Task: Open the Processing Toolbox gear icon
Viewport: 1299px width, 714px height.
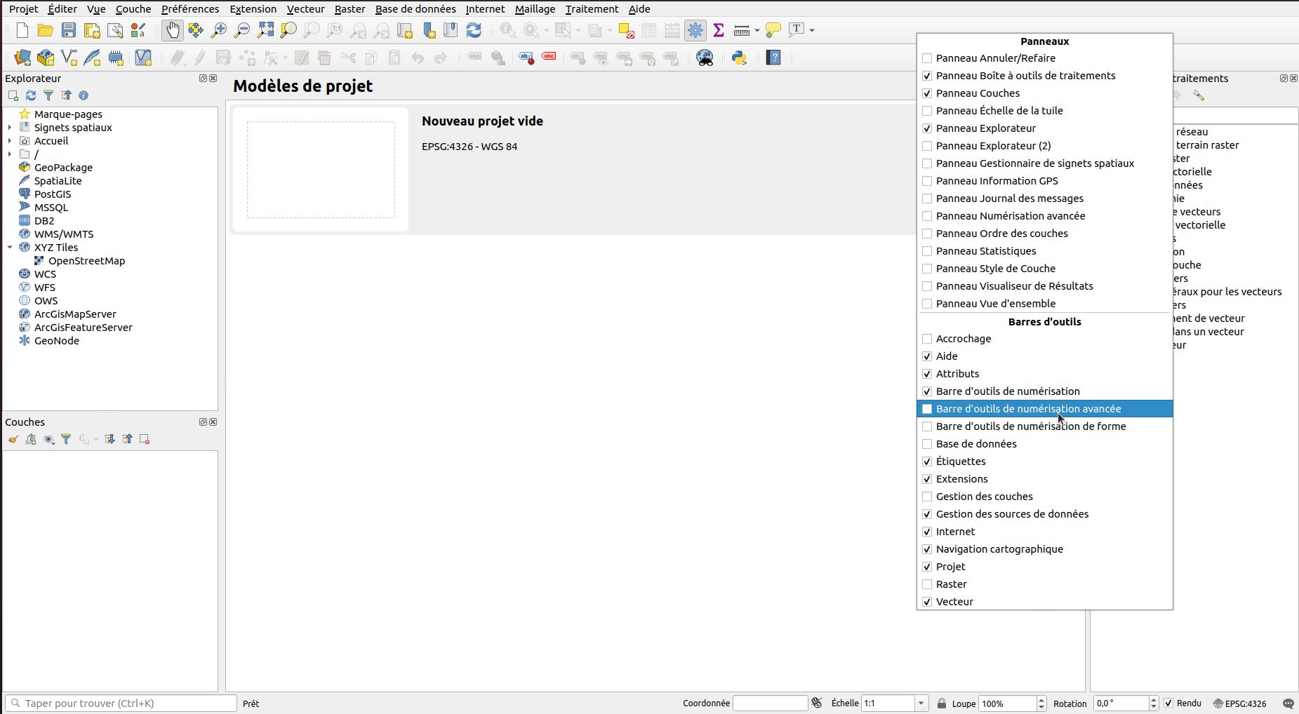Action: (x=695, y=30)
